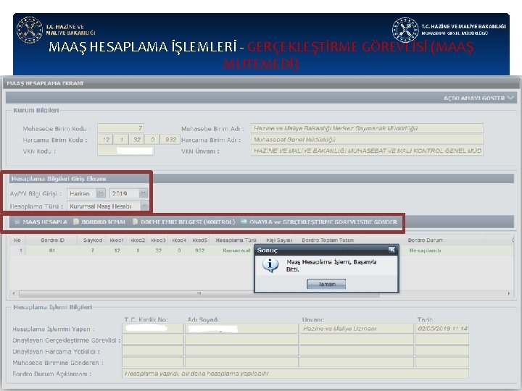Click the BORDRO İCMAL document icon

pos(76,222)
